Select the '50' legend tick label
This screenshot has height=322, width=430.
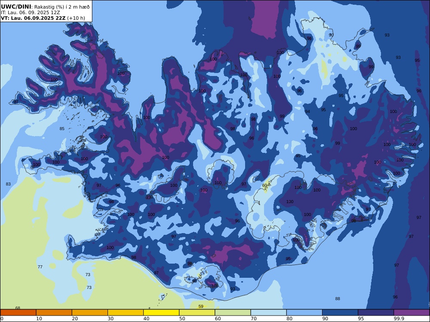(182, 319)
